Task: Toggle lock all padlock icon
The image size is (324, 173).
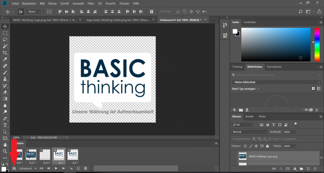Action: click(267, 146)
